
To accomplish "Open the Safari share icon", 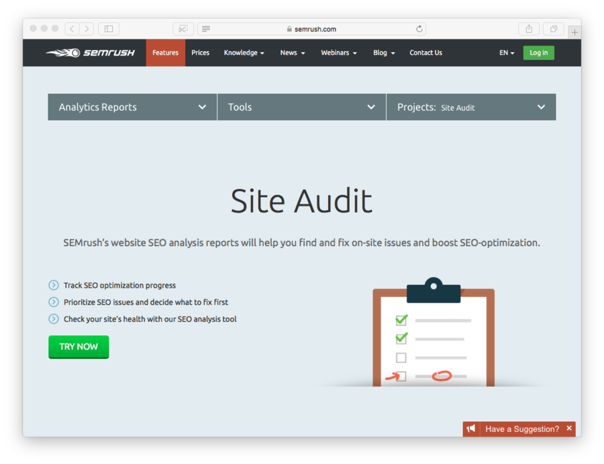I will pos(529,29).
